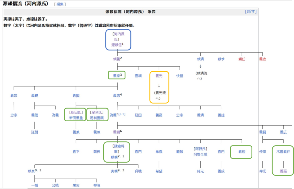Viewport: 294px width, 189px height.
Task: Open the 源頼信 link
Action: pyautogui.click(x=117, y=45)
